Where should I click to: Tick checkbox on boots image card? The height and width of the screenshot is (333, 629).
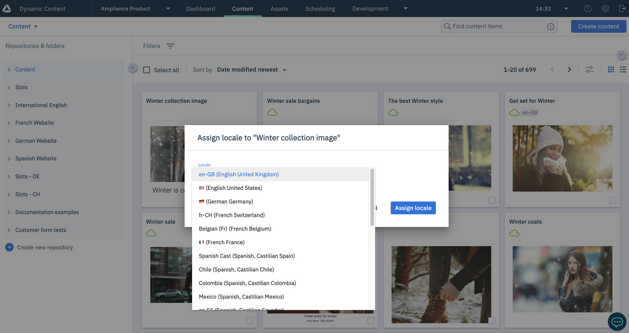(491, 321)
